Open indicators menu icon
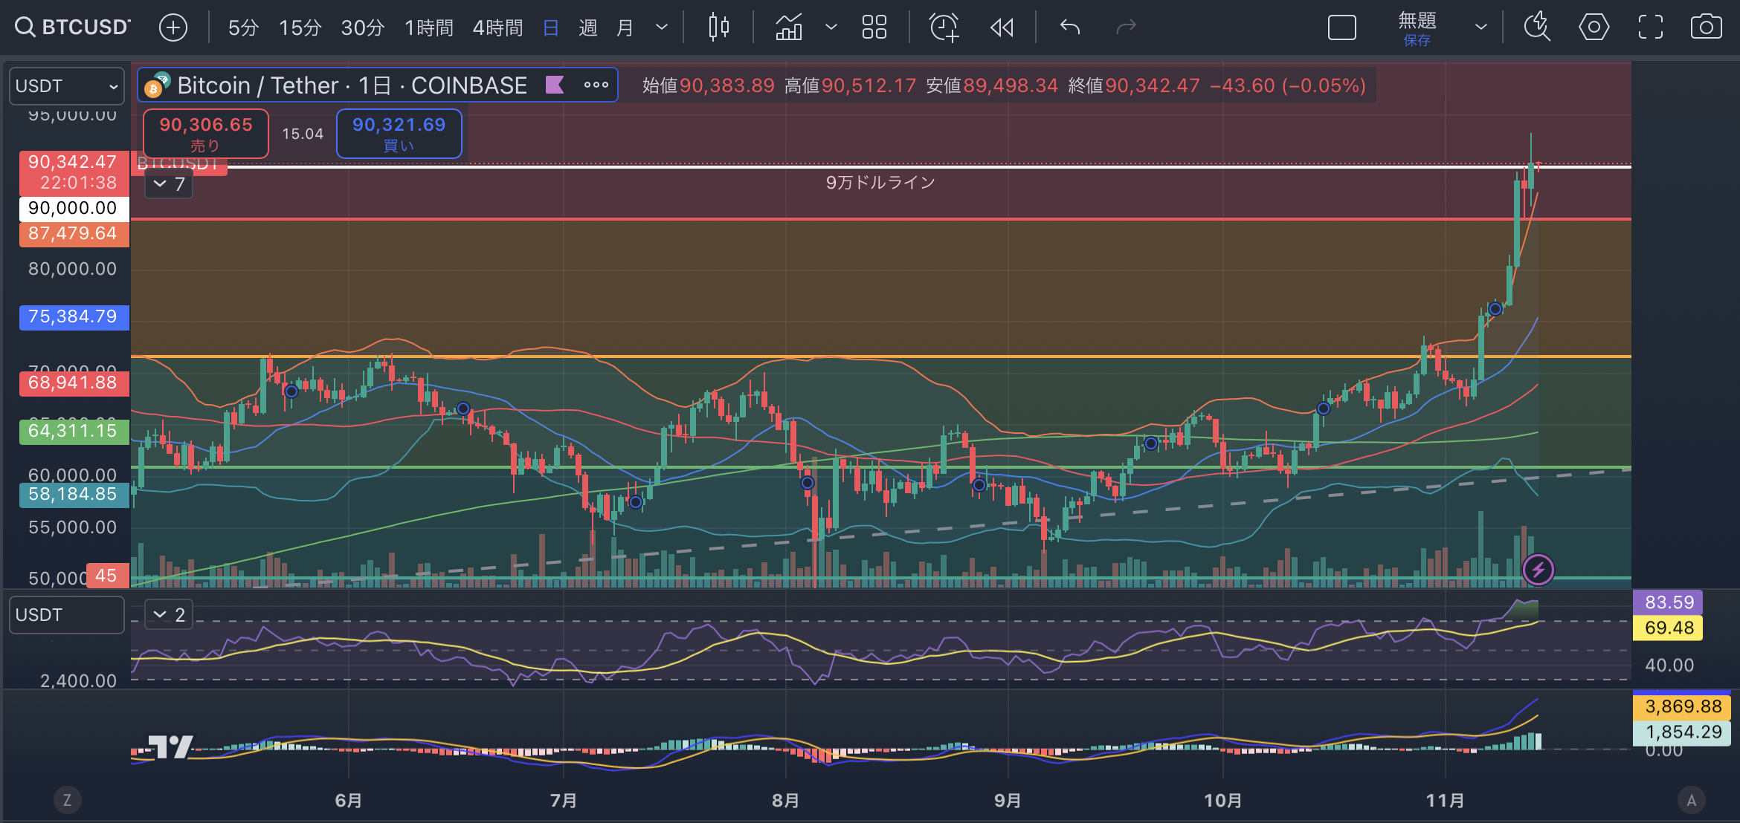 (789, 28)
